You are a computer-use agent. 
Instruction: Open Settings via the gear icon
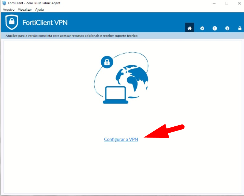click(202, 28)
